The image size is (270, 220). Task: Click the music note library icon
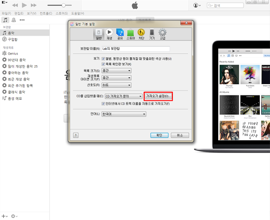click(5, 20)
